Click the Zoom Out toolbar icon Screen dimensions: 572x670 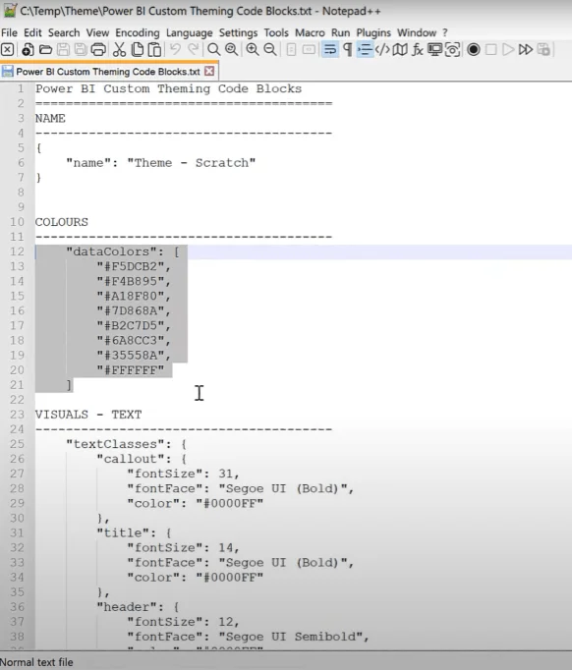tap(269, 49)
